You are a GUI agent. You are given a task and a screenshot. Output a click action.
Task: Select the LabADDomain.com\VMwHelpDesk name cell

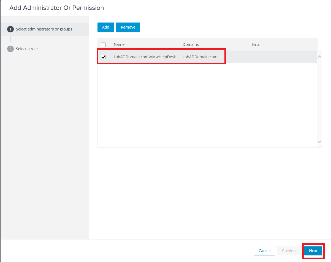[x=145, y=57]
